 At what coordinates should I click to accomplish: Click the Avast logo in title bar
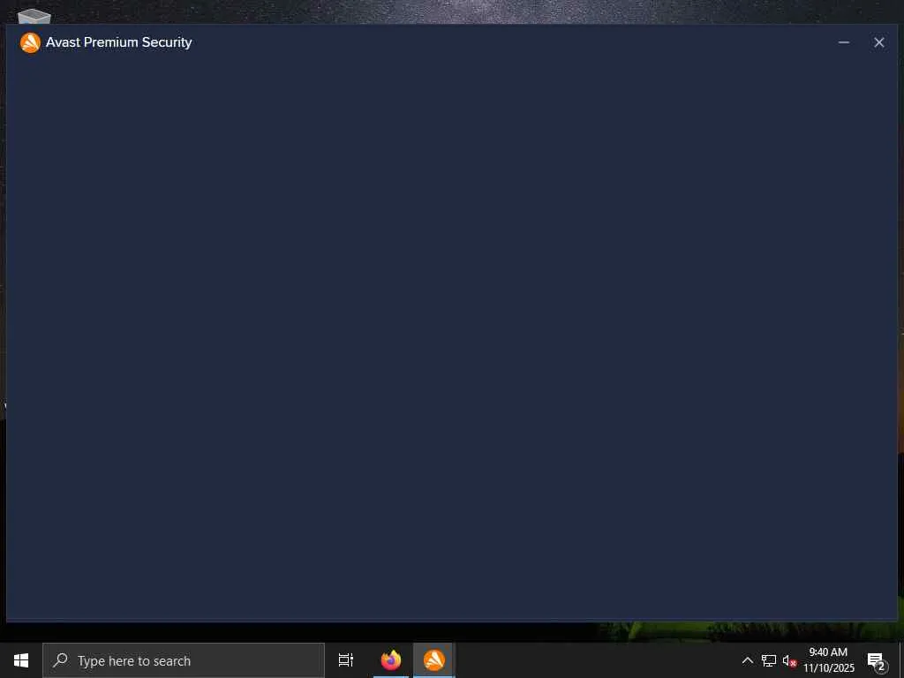click(x=30, y=42)
